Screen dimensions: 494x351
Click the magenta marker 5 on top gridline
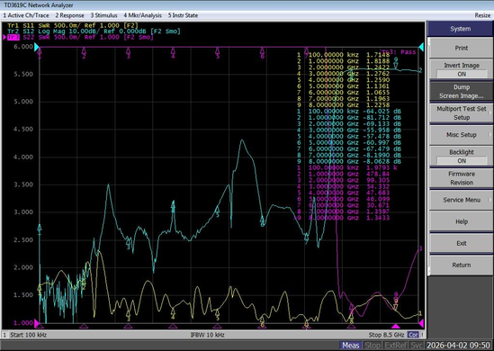[218, 53]
